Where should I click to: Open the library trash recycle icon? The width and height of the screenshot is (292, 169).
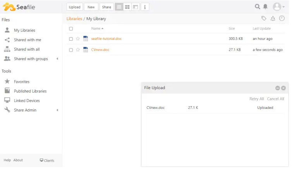[273, 18]
